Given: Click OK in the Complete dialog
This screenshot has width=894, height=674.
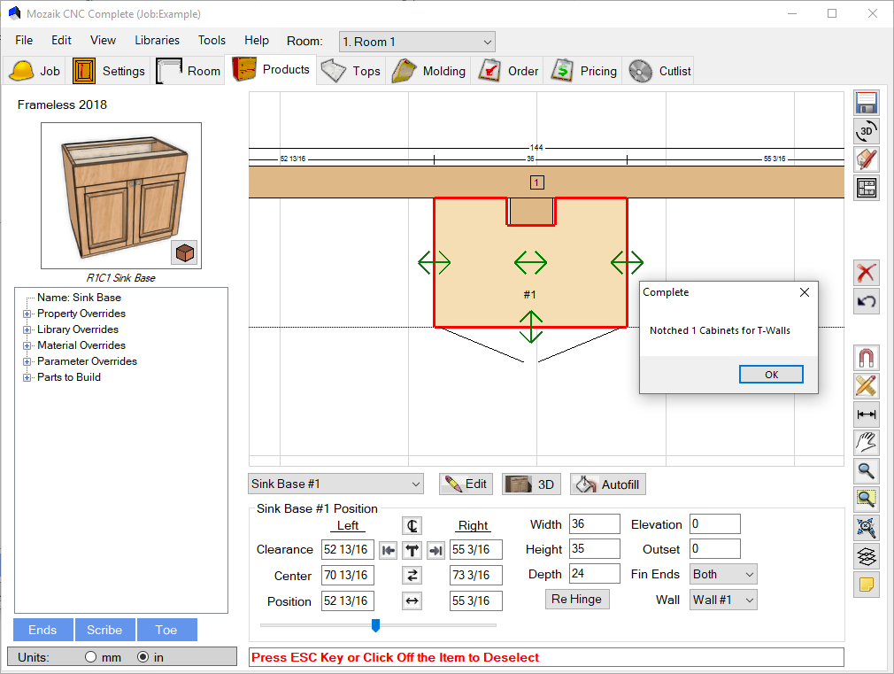Looking at the screenshot, I should tap(771, 375).
